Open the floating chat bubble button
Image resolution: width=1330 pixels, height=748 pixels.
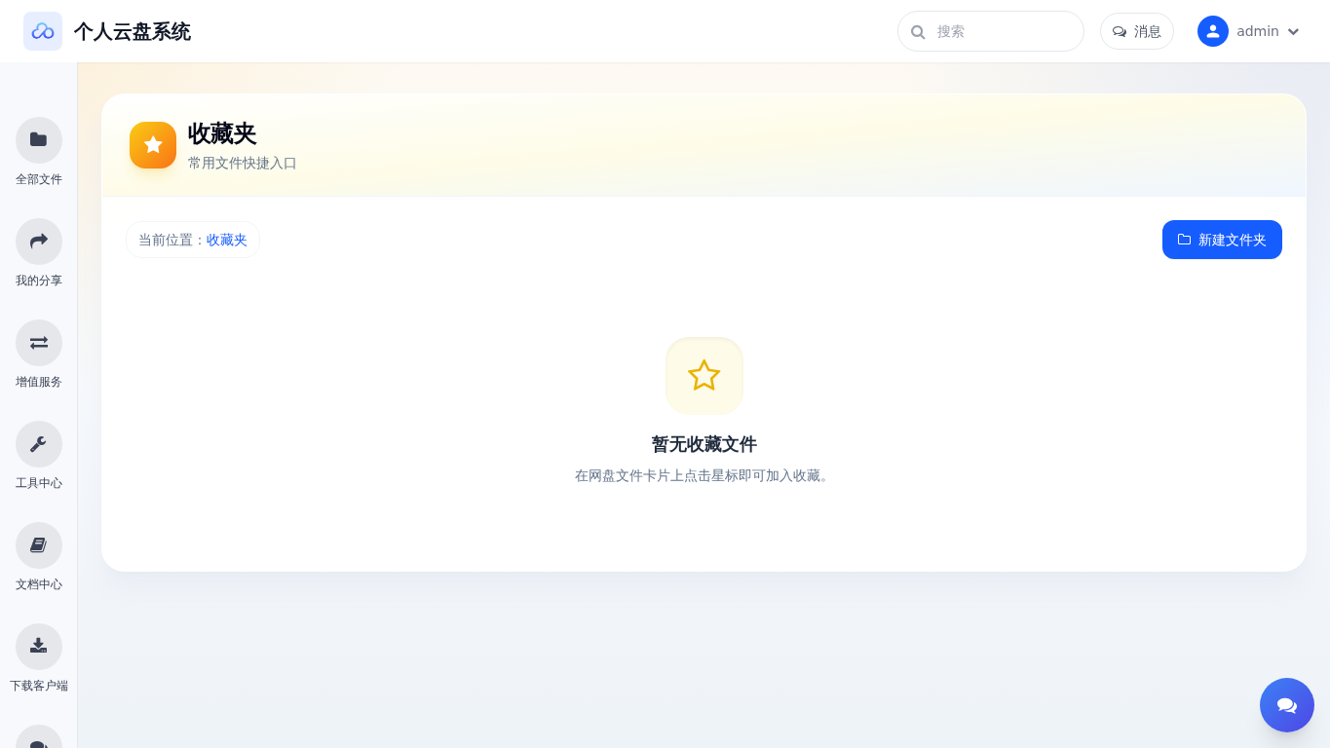click(1287, 705)
